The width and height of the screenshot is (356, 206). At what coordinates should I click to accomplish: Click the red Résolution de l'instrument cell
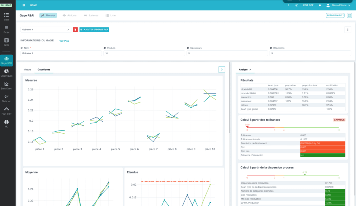point(323,143)
